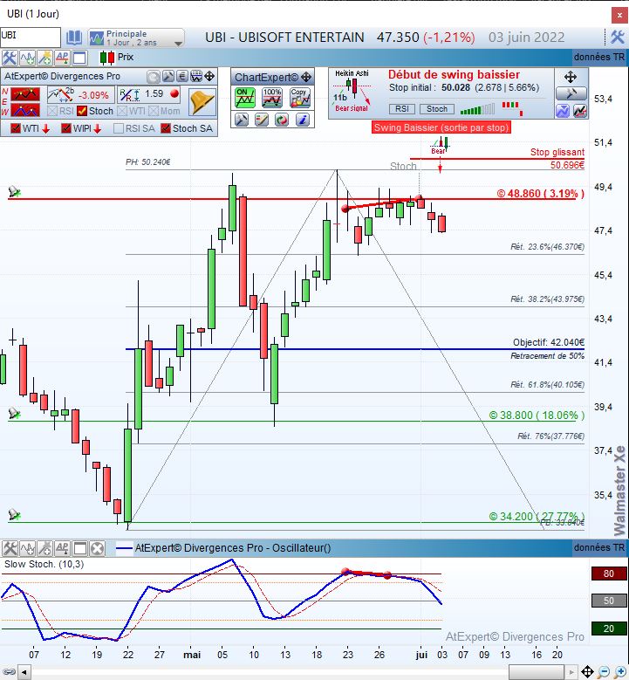
Task: Zoom in with the plus magnifier
Action: [620, 672]
